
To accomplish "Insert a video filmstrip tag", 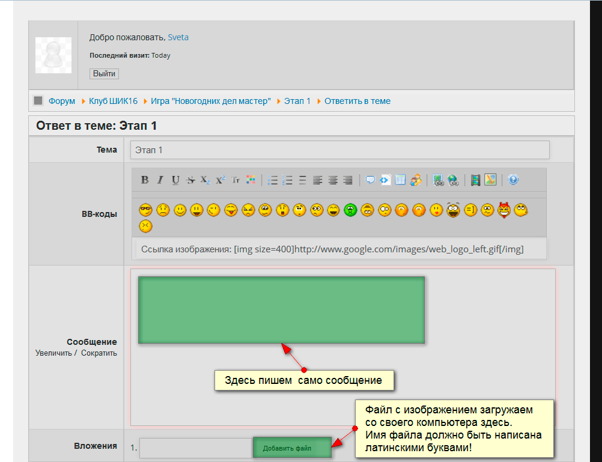I will pyautogui.click(x=476, y=180).
